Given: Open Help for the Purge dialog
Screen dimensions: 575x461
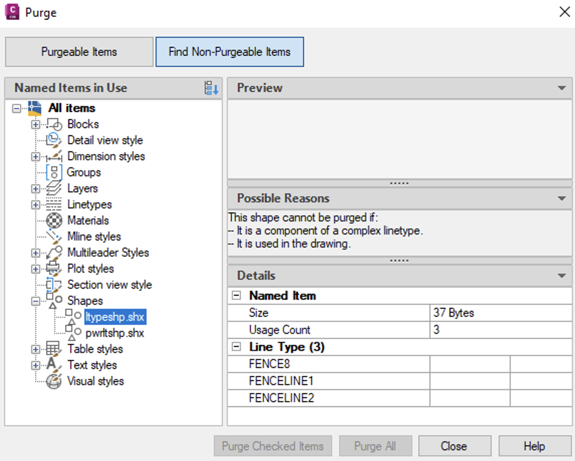Looking at the screenshot, I should click(534, 446).
